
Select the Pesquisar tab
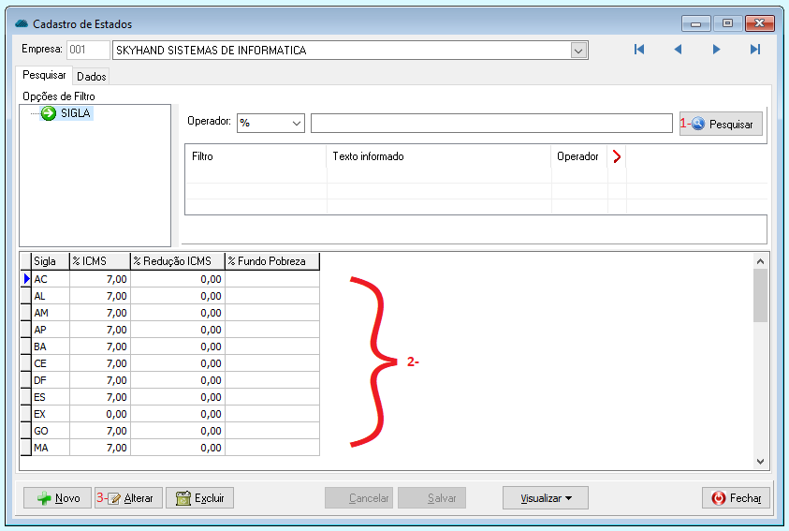tap(44, 76)
